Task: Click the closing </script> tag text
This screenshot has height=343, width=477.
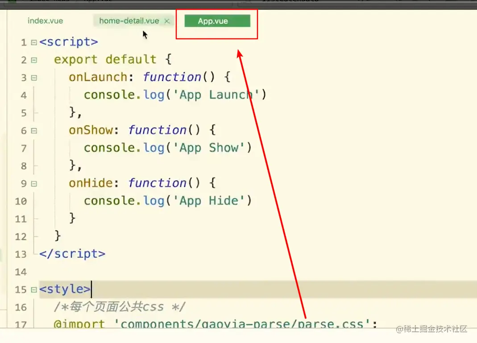Action: (72, 254)
